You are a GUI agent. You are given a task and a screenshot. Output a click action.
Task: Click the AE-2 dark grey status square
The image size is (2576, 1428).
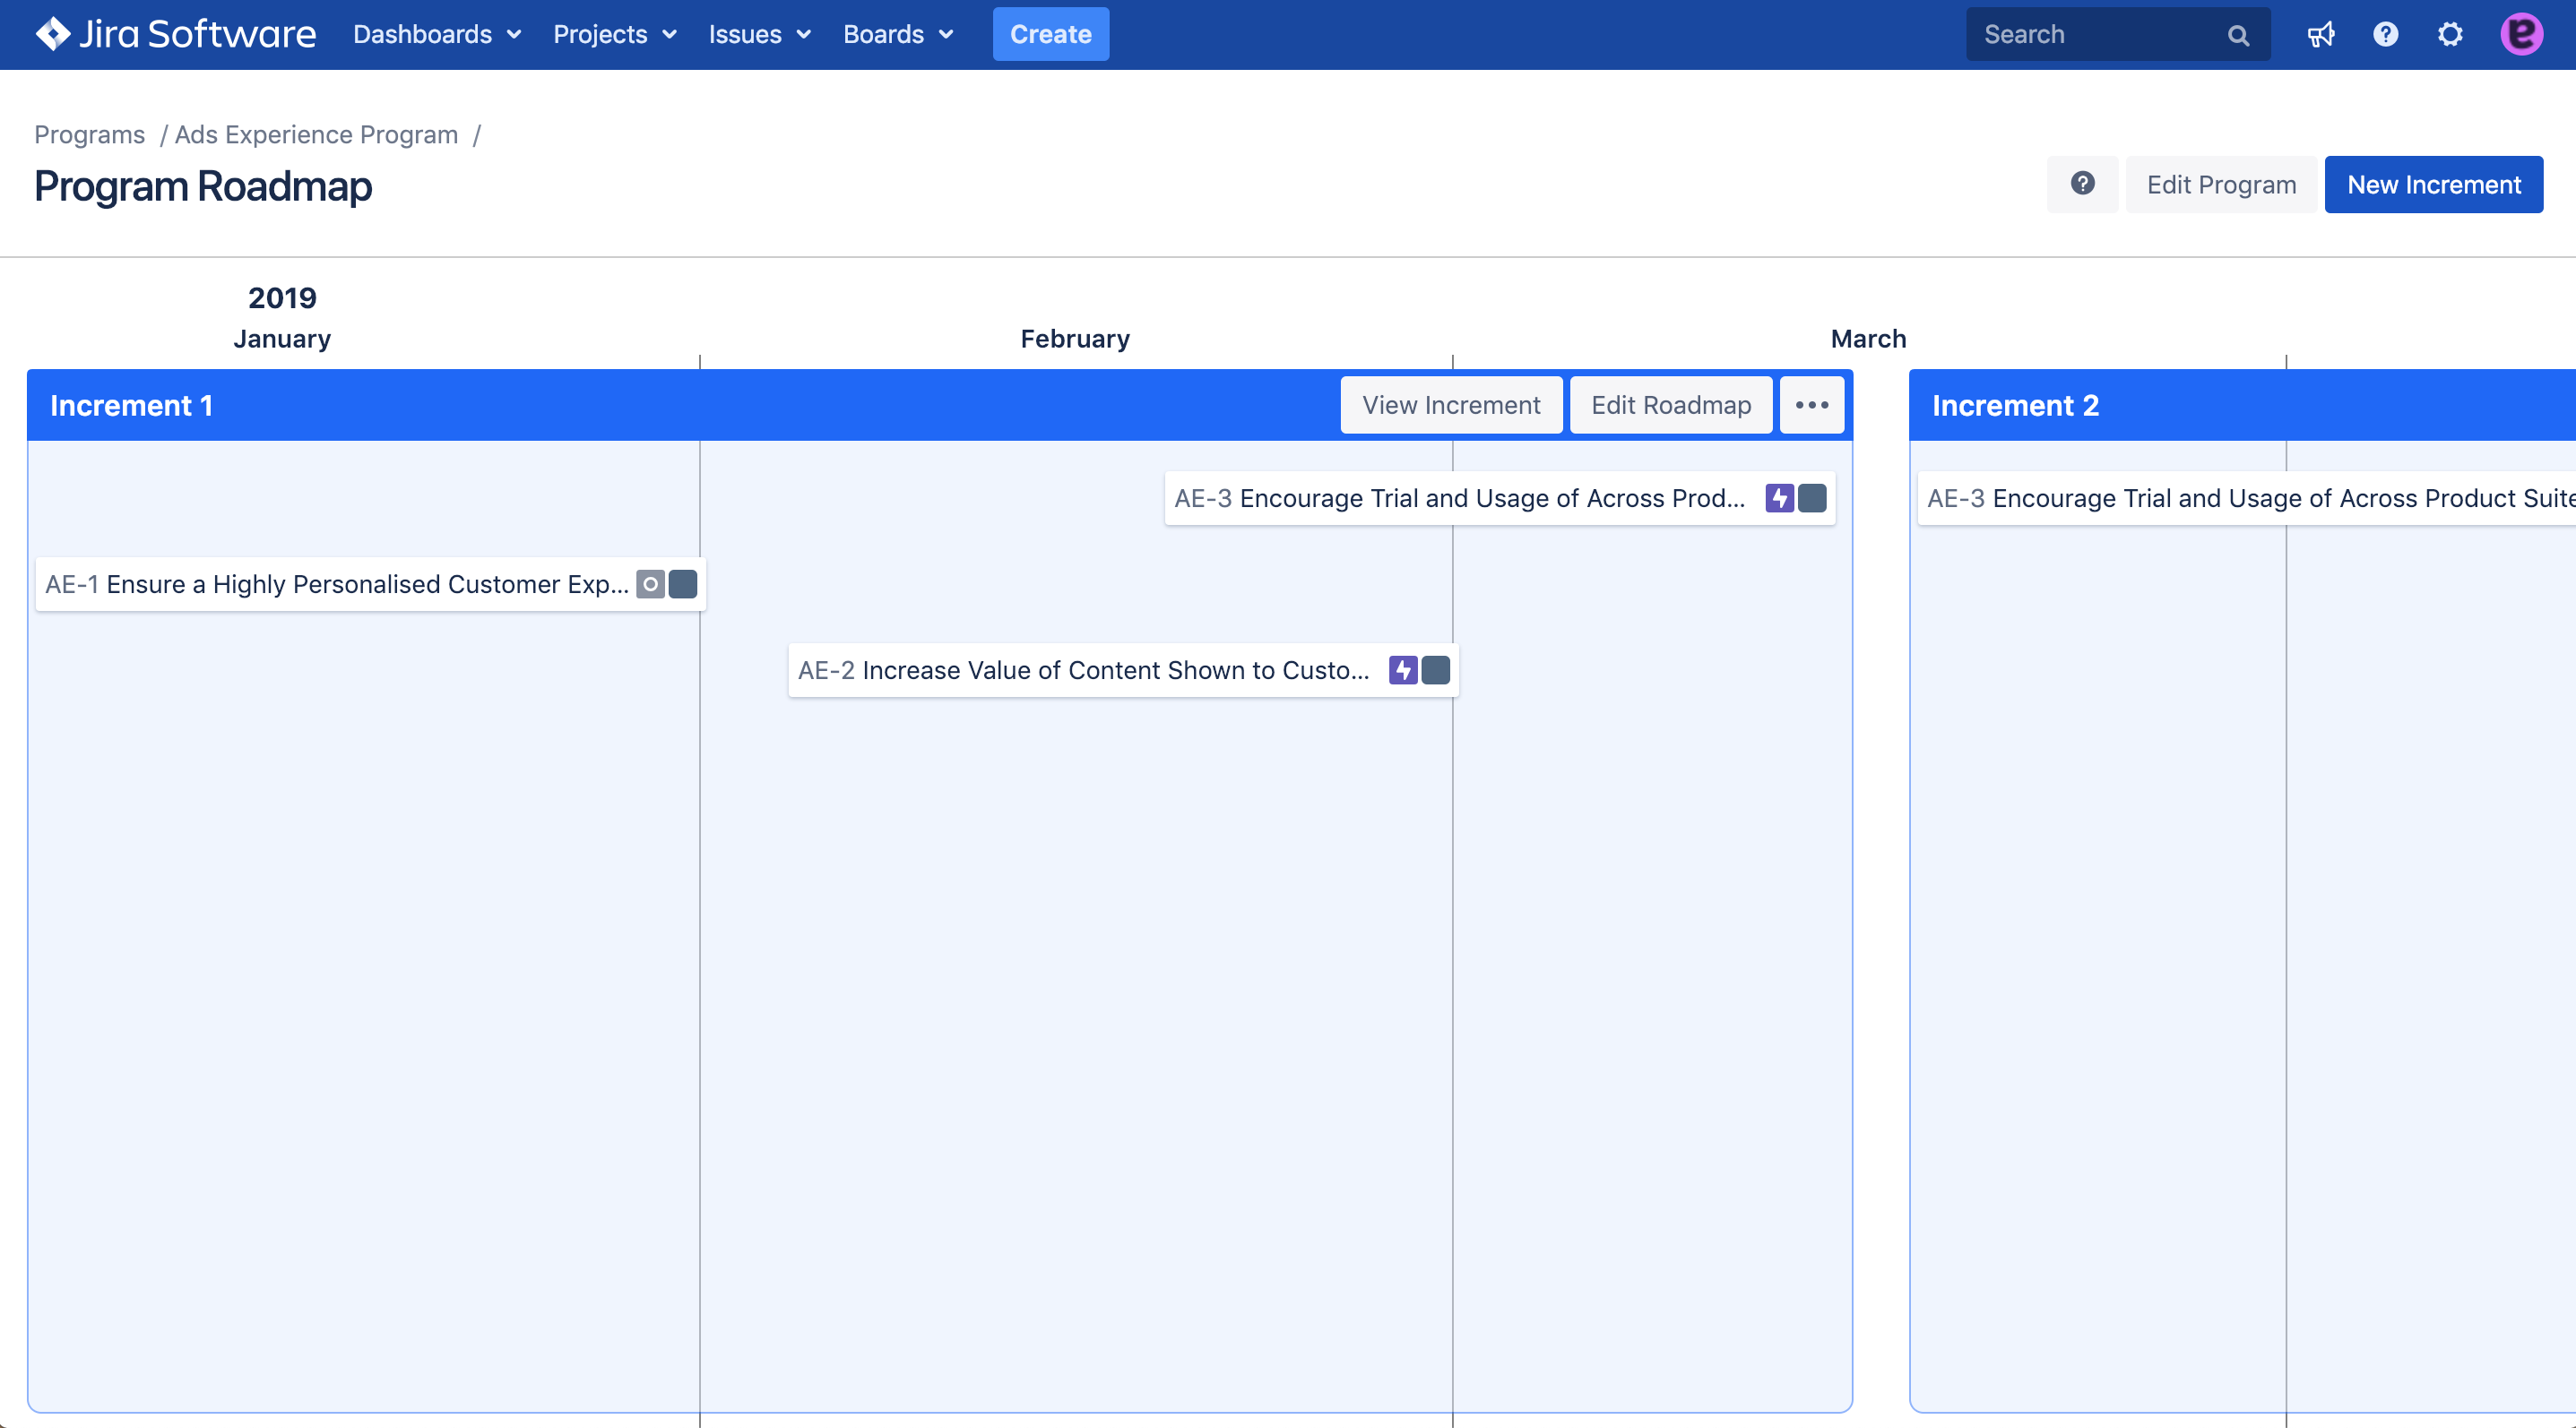tap(1436, 669)
